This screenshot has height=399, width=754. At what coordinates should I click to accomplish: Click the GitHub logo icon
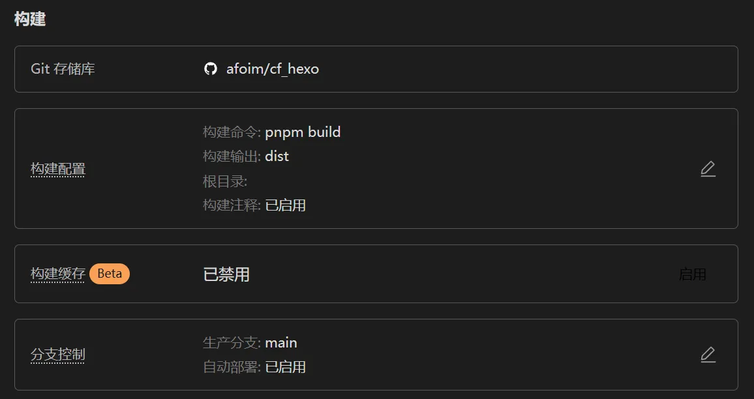pos(210,68)
